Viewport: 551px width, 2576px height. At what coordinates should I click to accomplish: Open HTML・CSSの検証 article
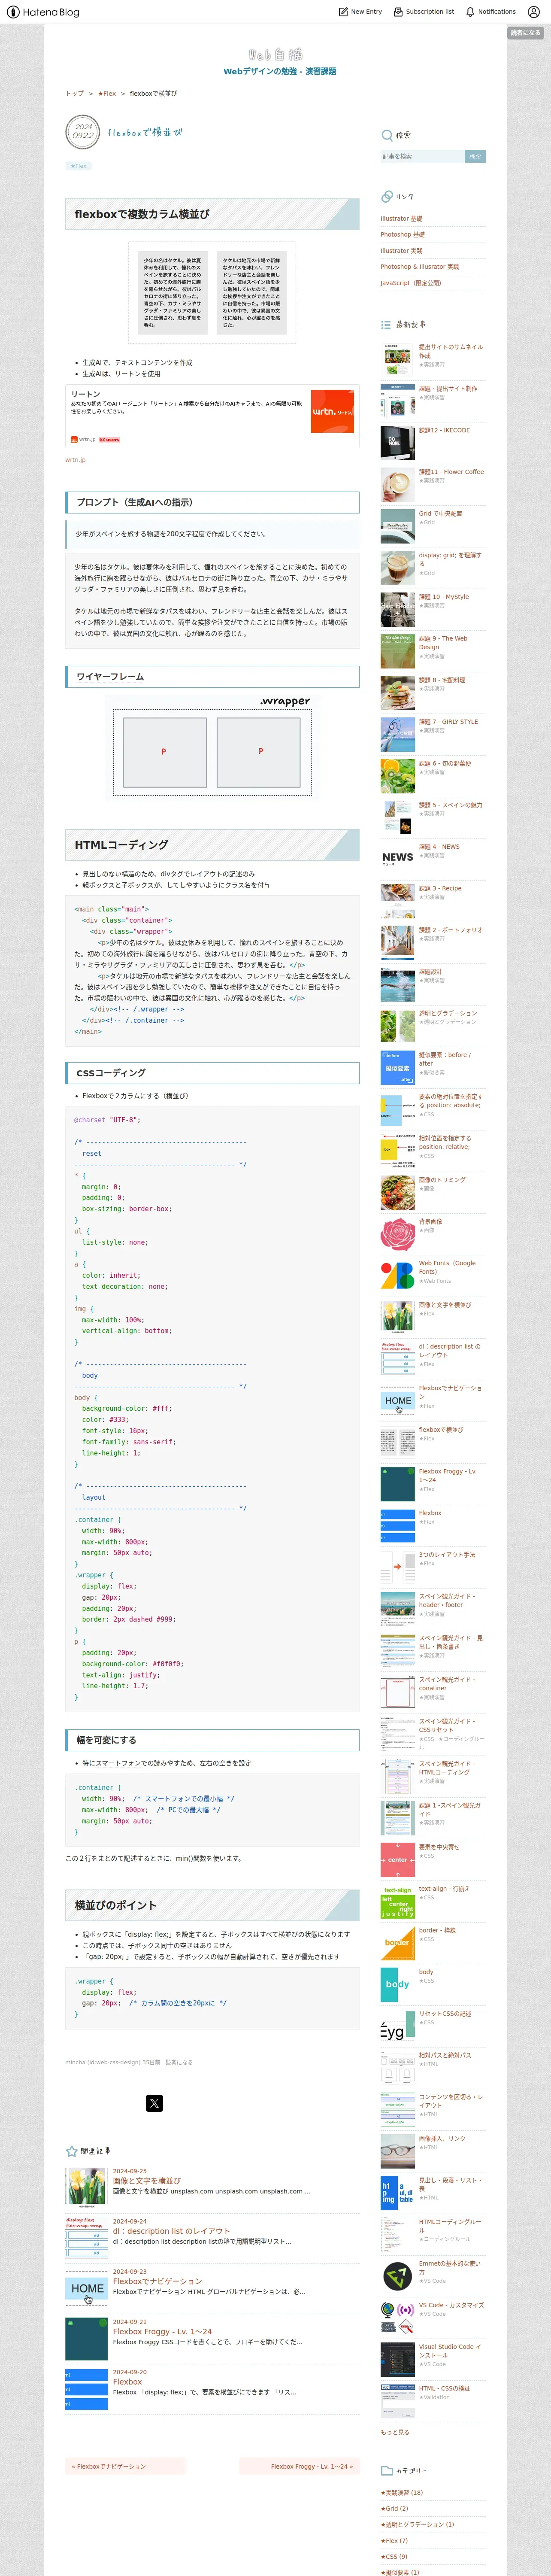tap(444, 2388)
